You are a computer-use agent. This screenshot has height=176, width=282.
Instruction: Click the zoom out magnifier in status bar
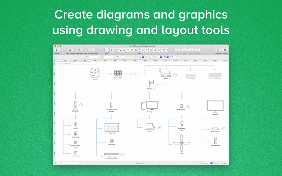[x=202, y=163]
